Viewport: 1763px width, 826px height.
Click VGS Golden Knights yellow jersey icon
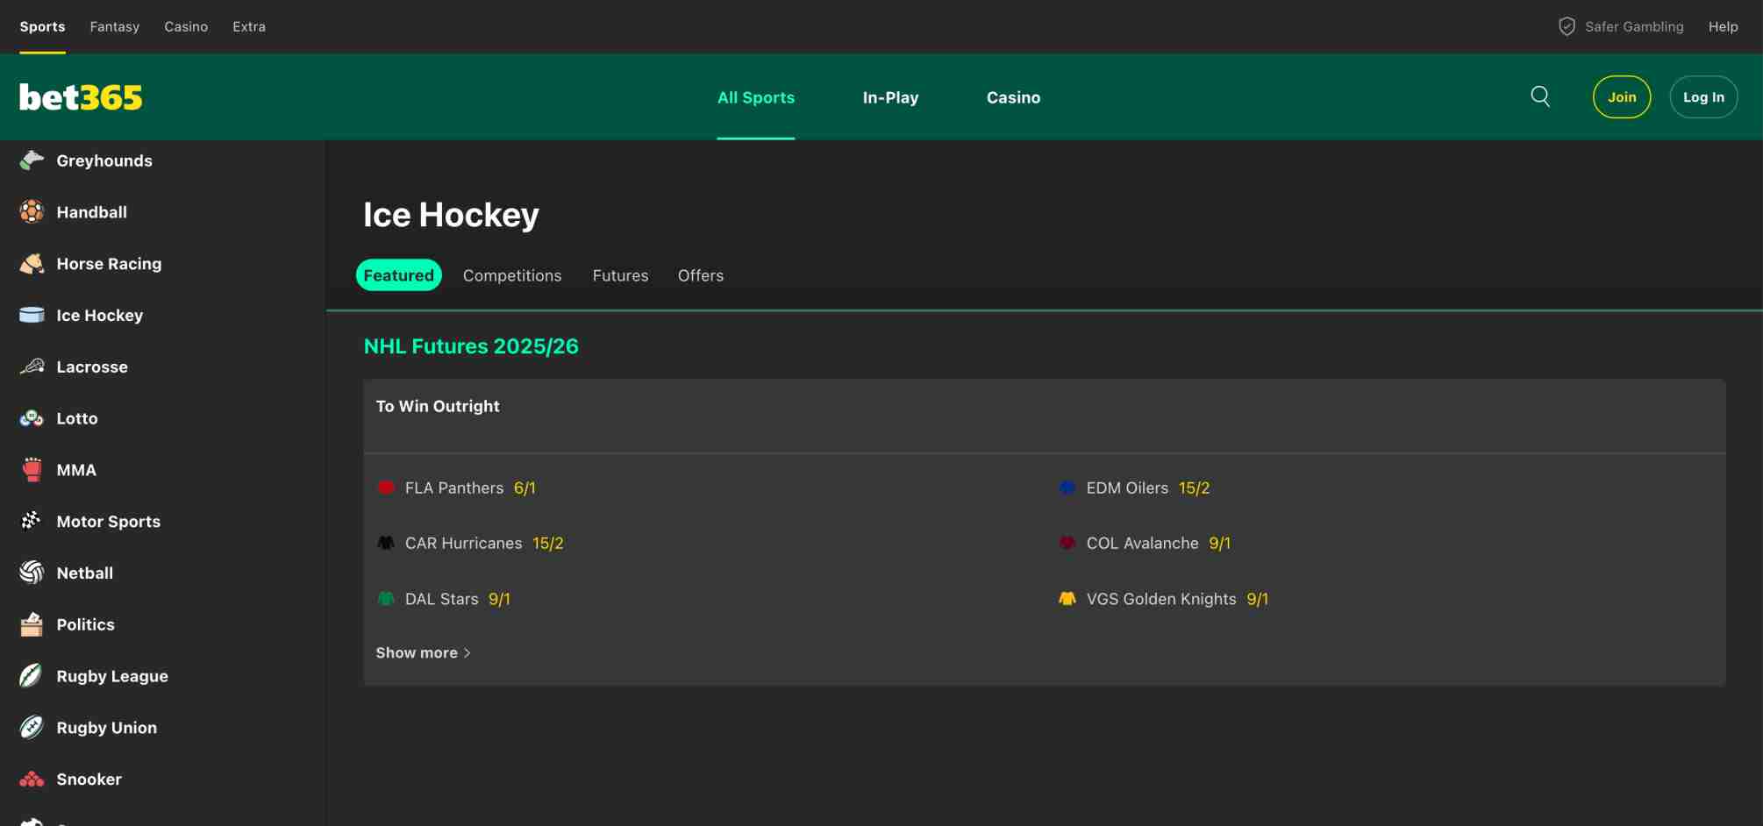click(1067, 599)
